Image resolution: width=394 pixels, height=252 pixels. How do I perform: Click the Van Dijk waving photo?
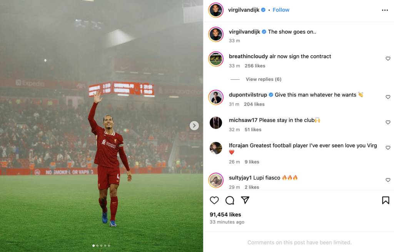click(x=102, y=126)
